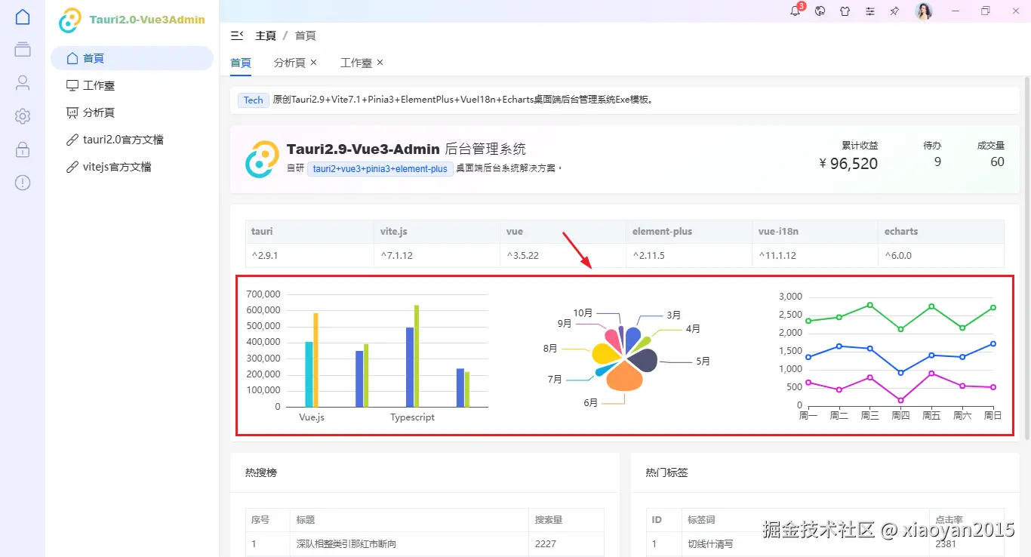The height and width of the screenshot is (557, 1031).
Task: Open the user avatar menu
Action: tap(924, 11)
